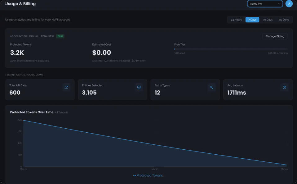Open Manage Billing

coord(275,36)
